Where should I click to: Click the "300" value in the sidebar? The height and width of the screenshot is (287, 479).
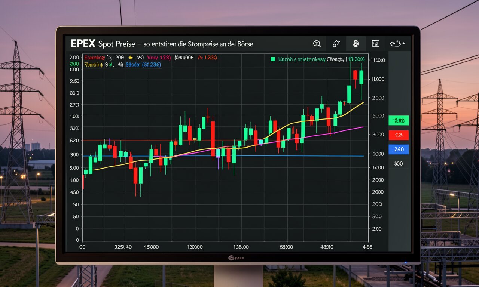tap(398, 164)
